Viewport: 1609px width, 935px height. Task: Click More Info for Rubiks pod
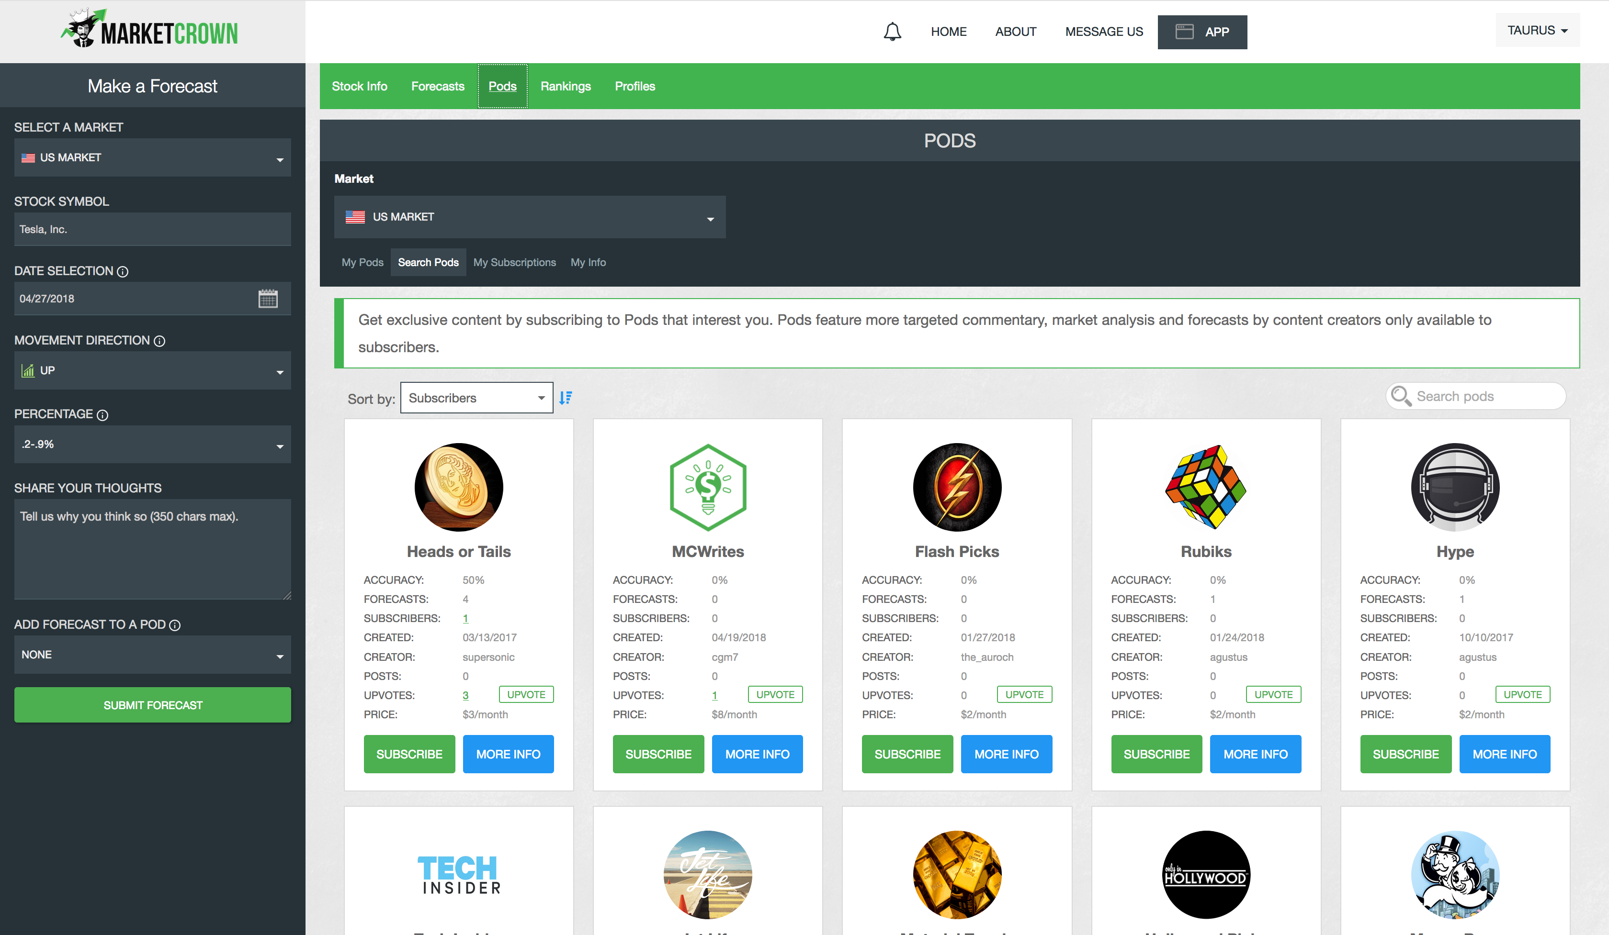[1255, 754]
